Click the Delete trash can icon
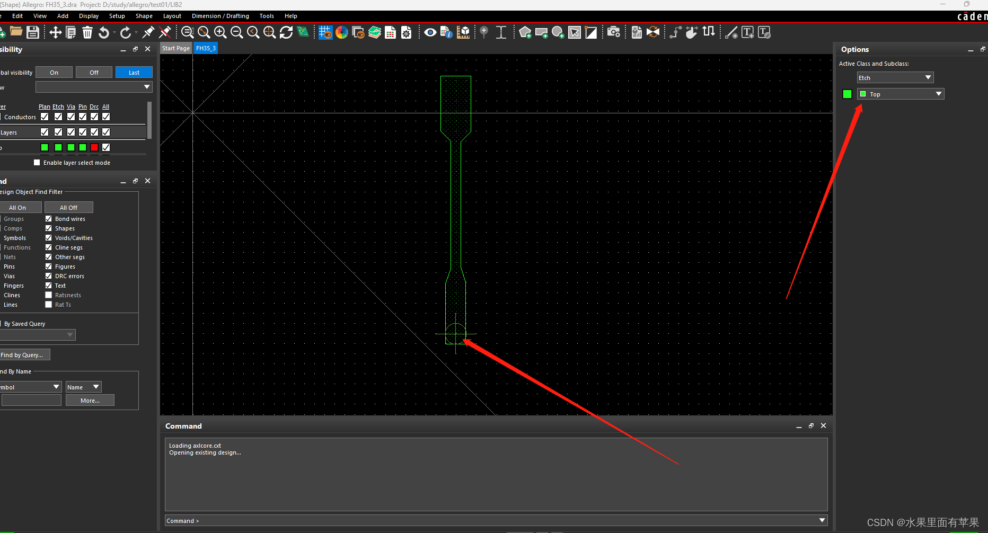This screenshot has height=533, width=988. (87, 32)
